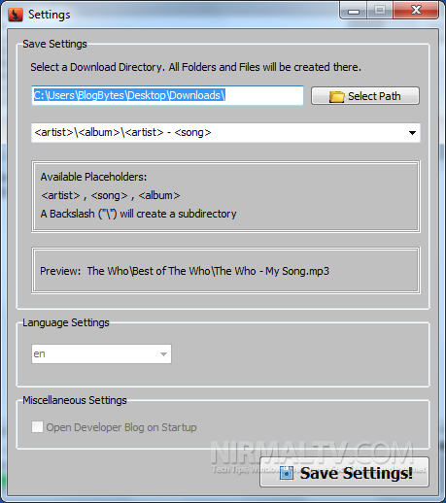Minimize the Settings window
Viewport: 446px width, 503px height.
(x=354, y=11)
